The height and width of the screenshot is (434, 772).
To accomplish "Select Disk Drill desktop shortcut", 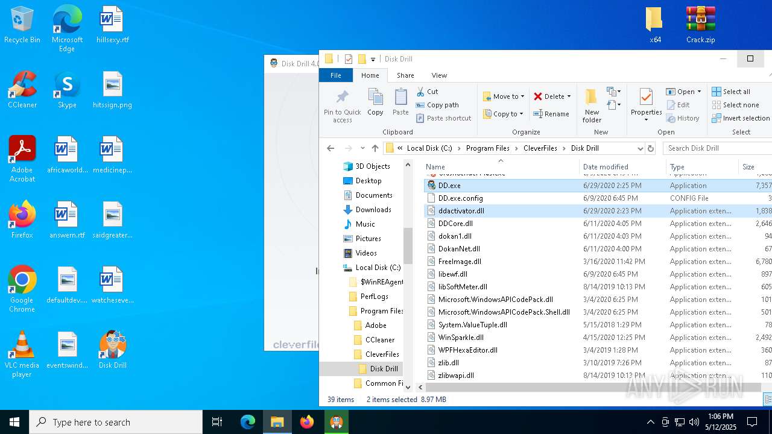I will click(x=113, y=350).
